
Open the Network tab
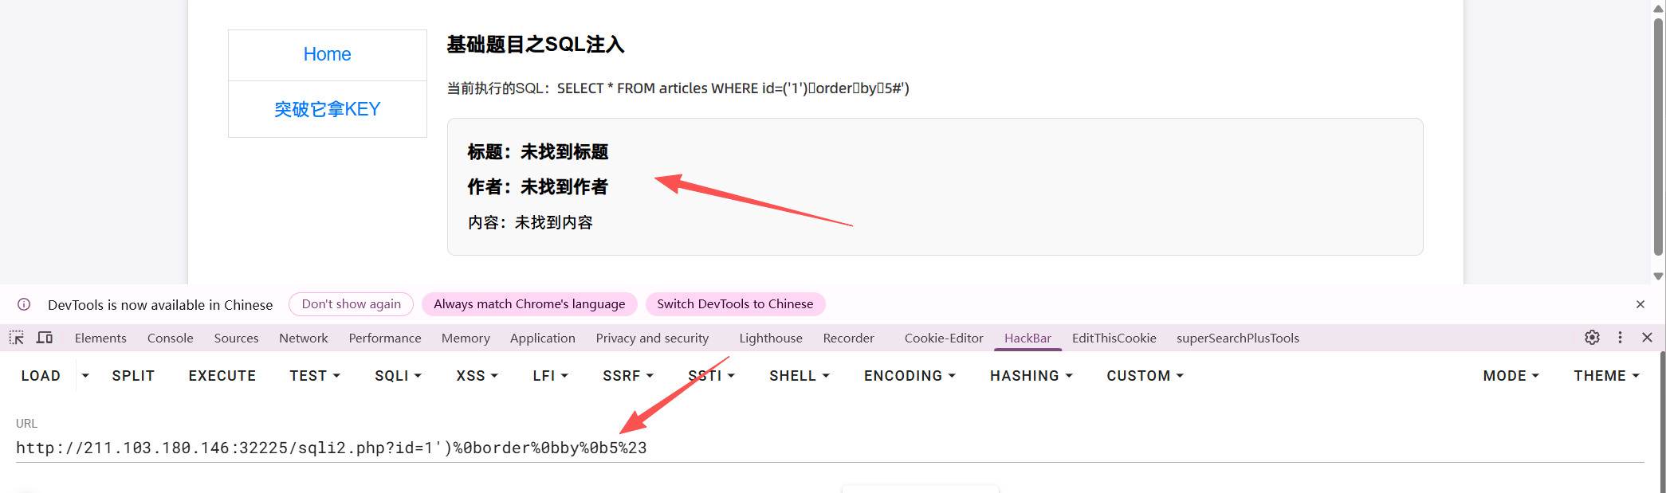click(x=303, y=338)
